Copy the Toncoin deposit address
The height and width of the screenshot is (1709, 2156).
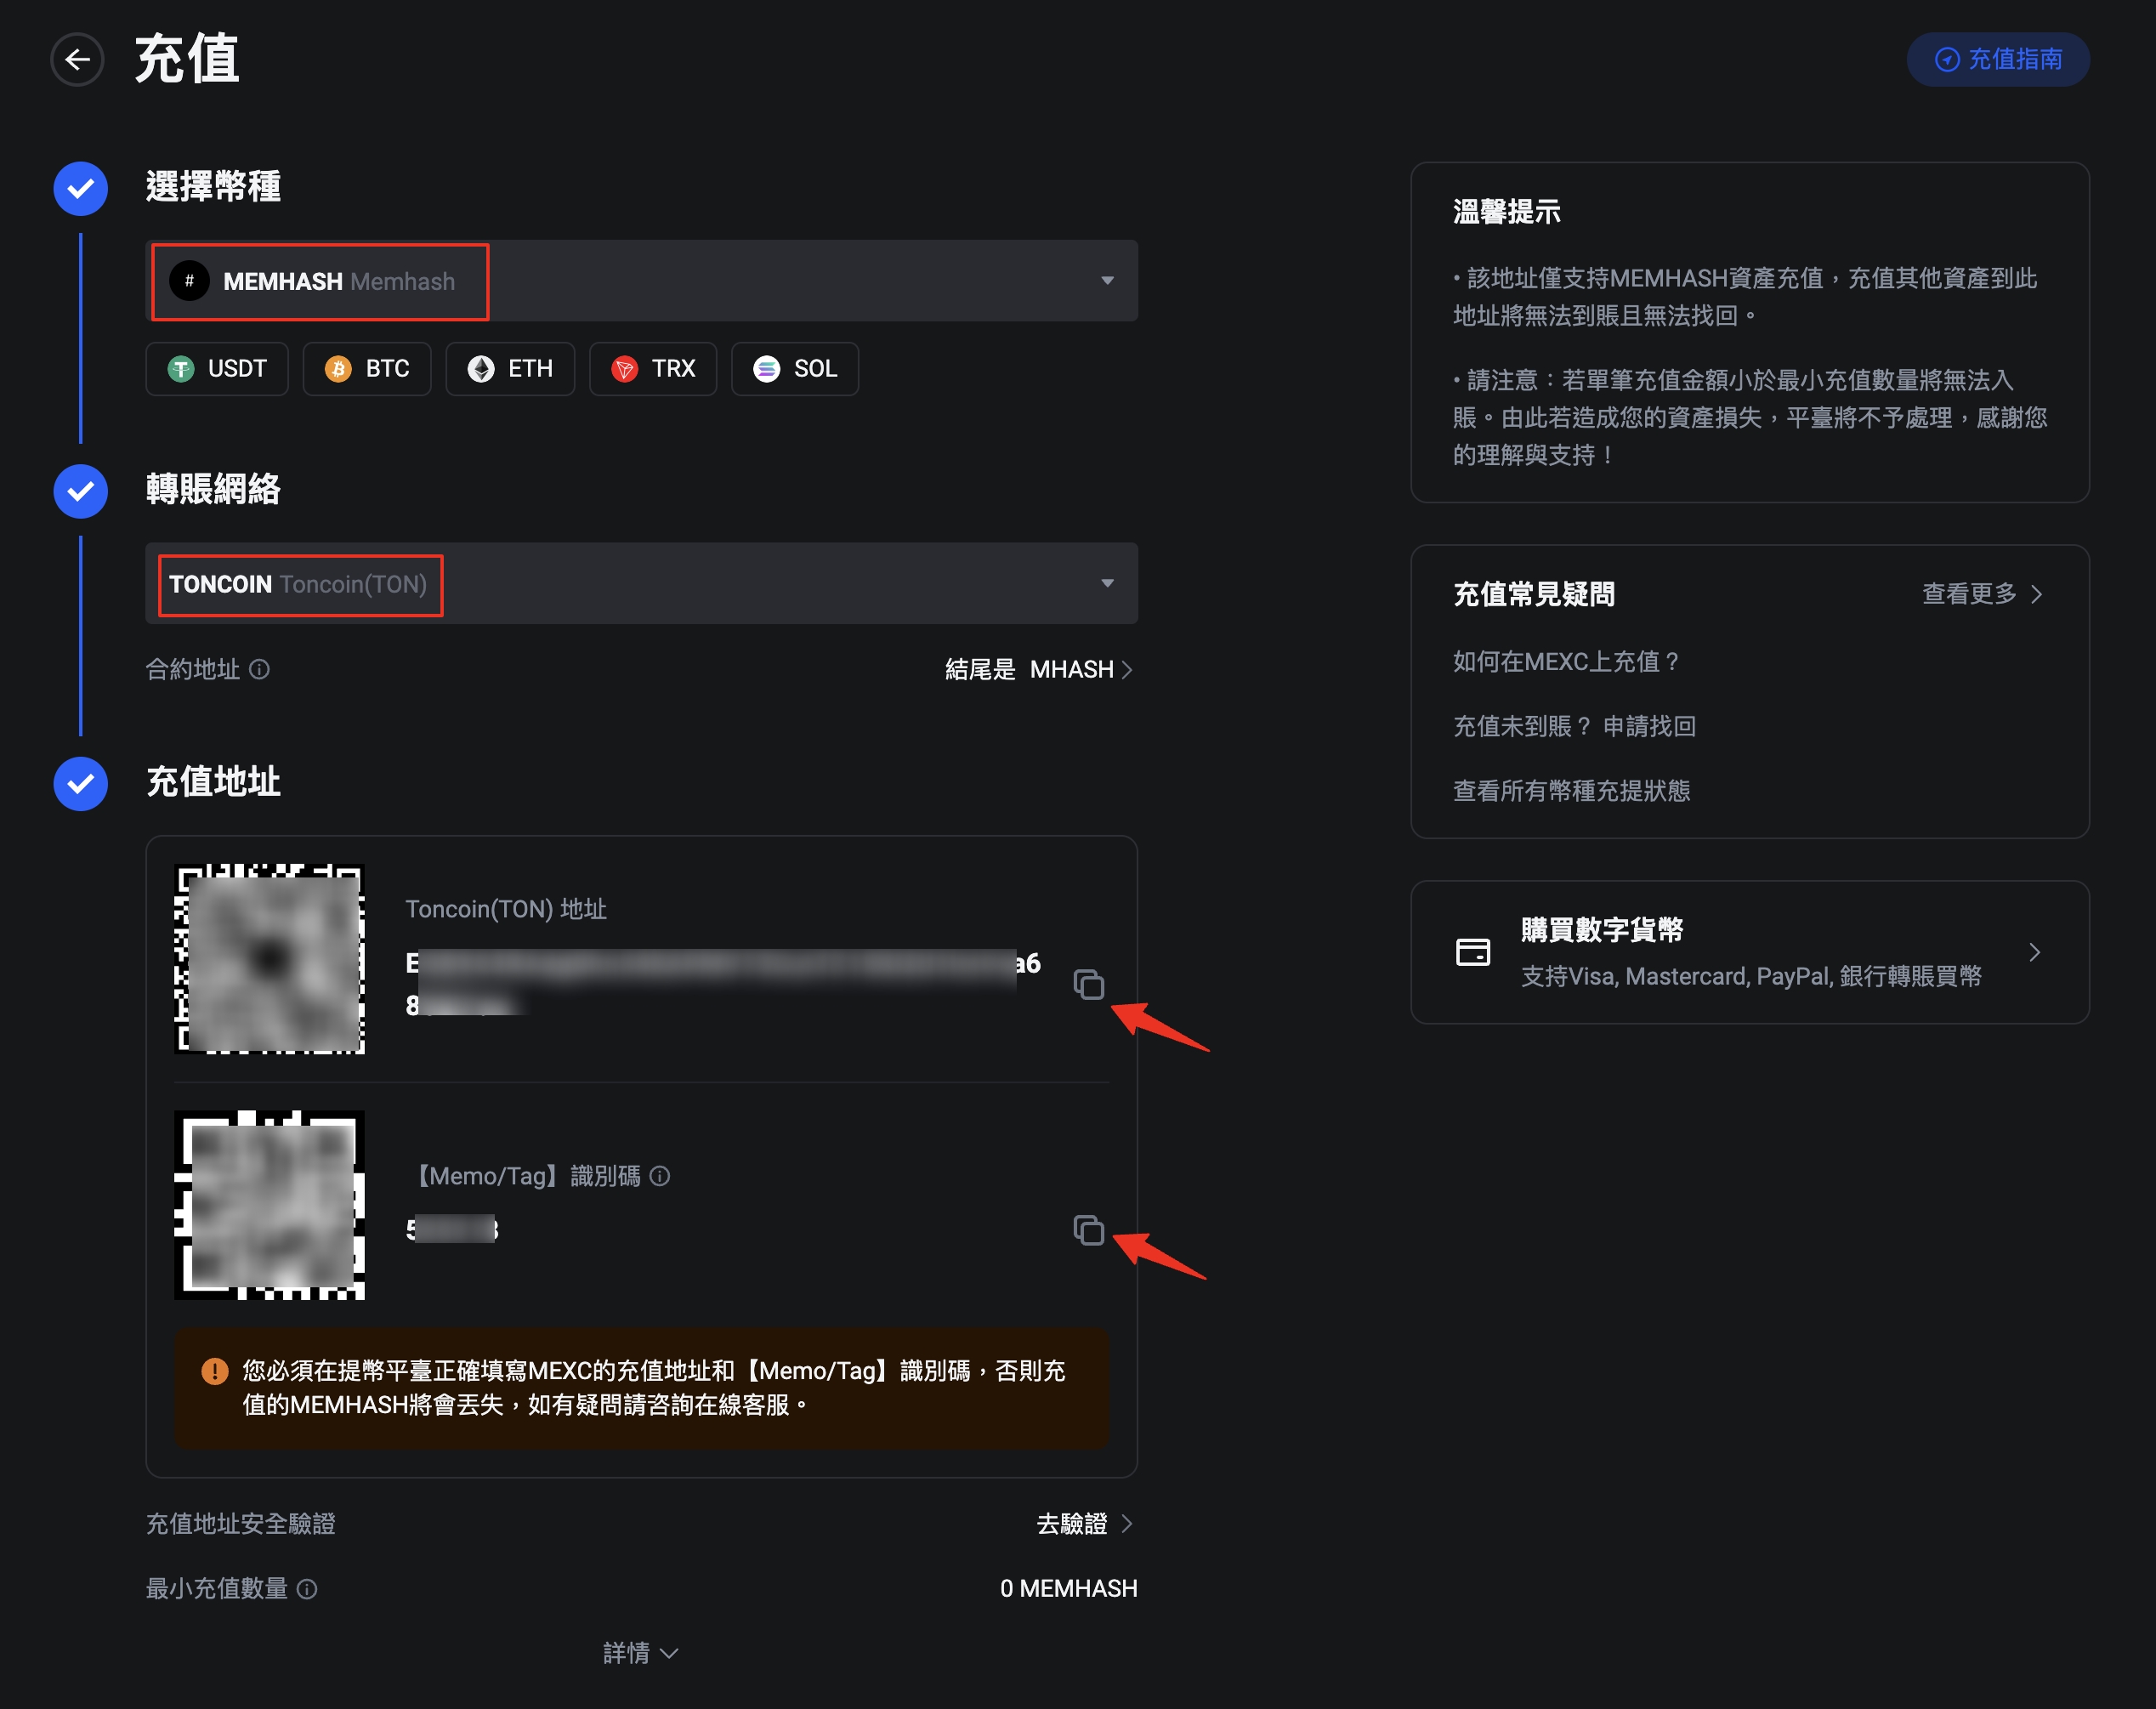pos(1088,984)
